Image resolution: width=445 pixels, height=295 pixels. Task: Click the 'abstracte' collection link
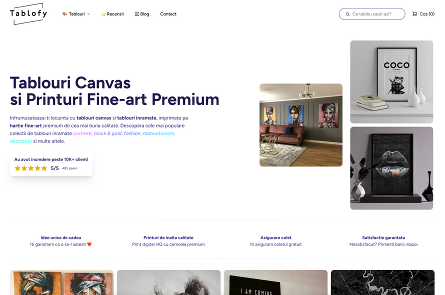tap(21, 141)
